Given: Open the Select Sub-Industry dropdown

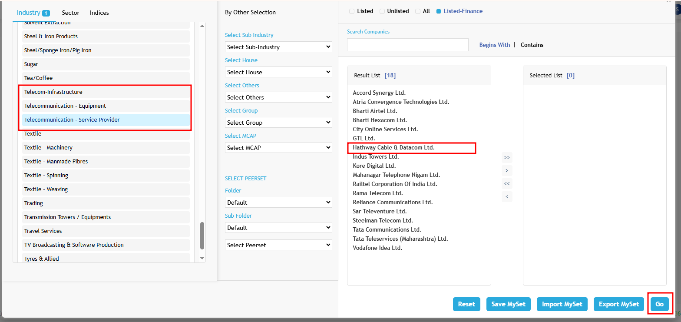Looking at the screenshot, I should coord(278,47).
